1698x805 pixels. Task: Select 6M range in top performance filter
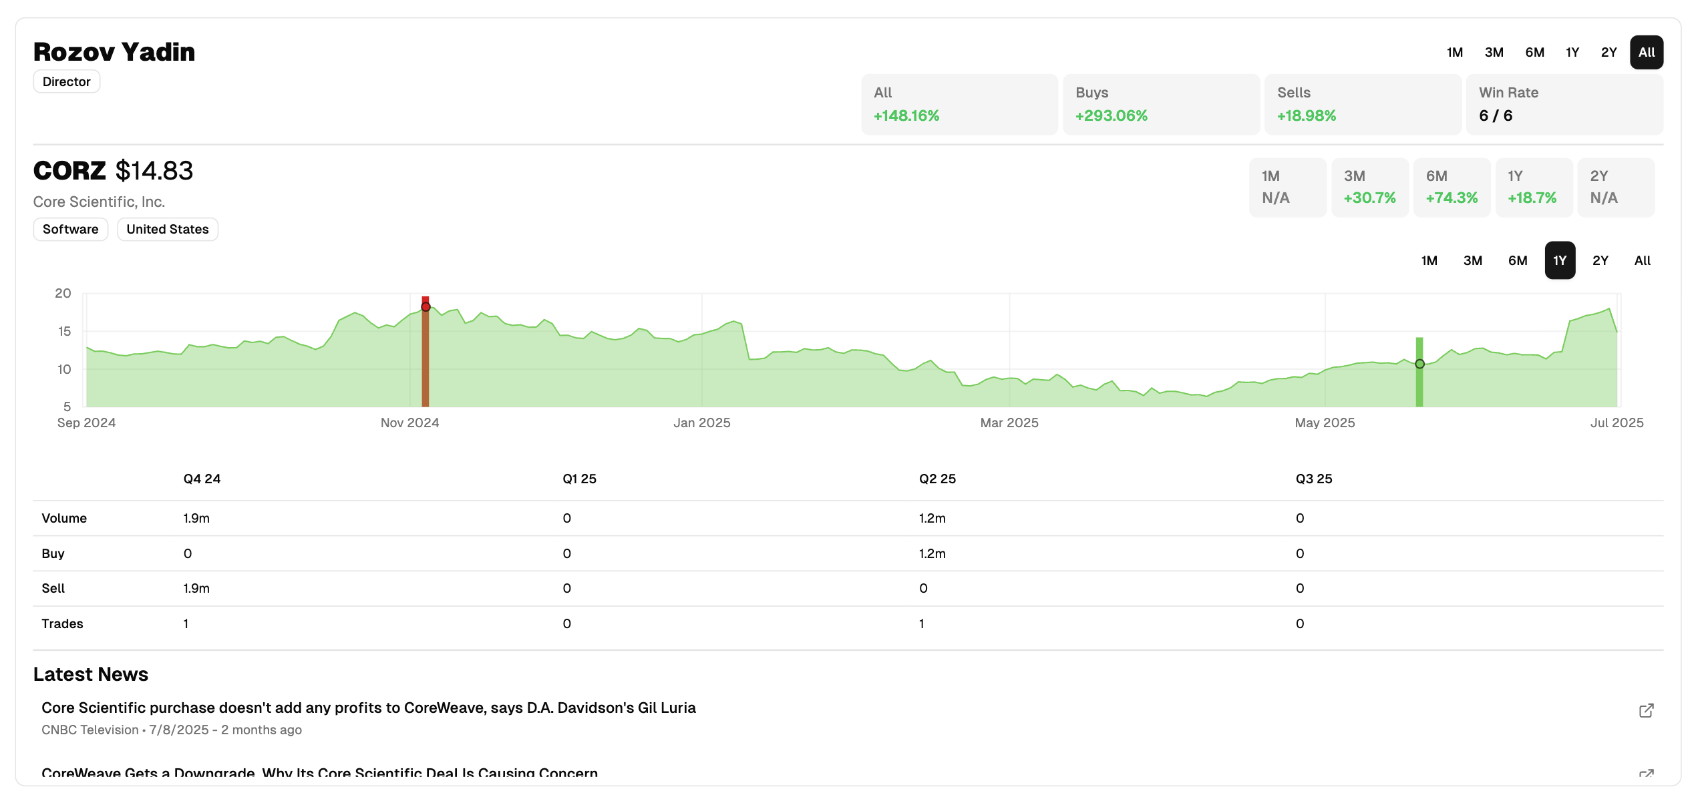[x=1535, y=52]
